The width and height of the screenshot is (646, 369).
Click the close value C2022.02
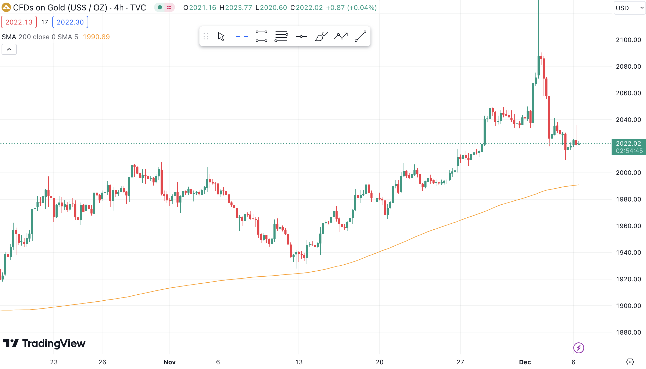click(307, 8)
